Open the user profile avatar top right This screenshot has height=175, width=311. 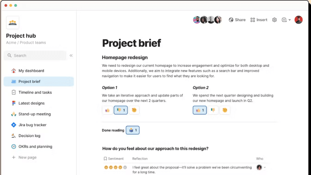(299, 20)
